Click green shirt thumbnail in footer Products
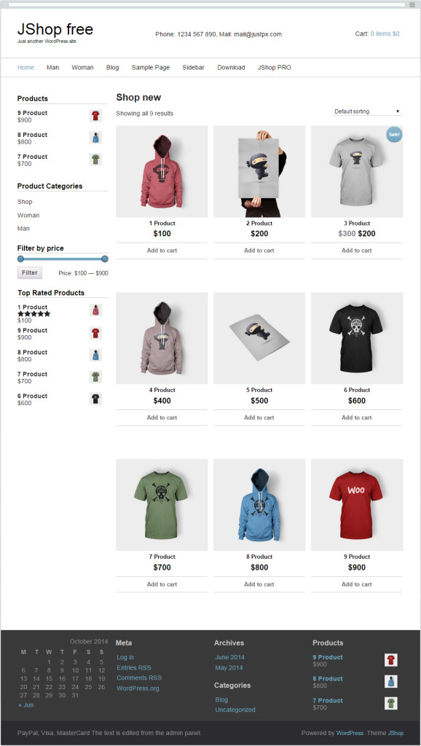The height and width of the screenshot is (746, 421). 391,703
